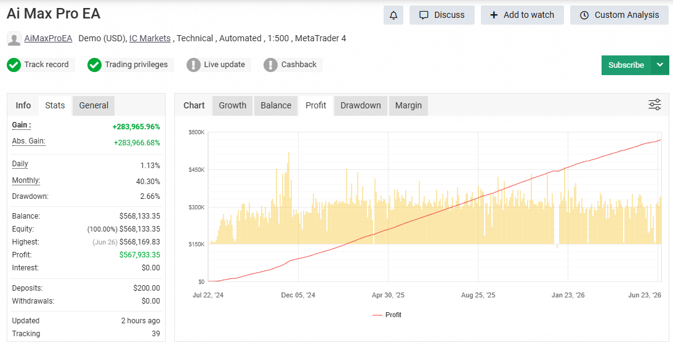Open the chart settings sliders icon
The height and width of the screenshot is (351, 673).
click(655, 104)
